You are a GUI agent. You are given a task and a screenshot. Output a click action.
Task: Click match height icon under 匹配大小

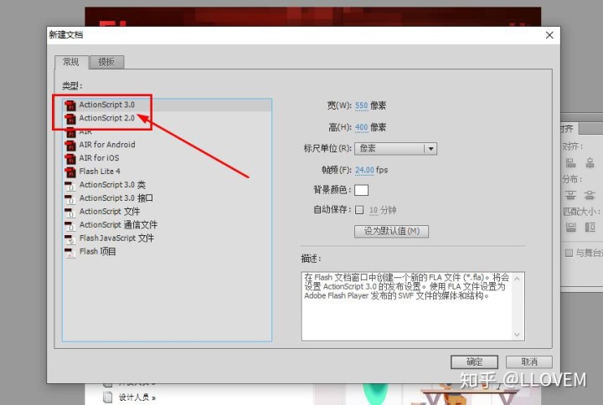tap(590, 227)
